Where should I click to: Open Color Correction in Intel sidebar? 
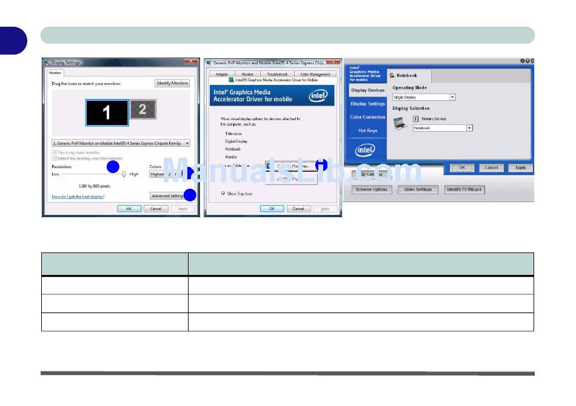pyautogui.click(x=367, y=117)
